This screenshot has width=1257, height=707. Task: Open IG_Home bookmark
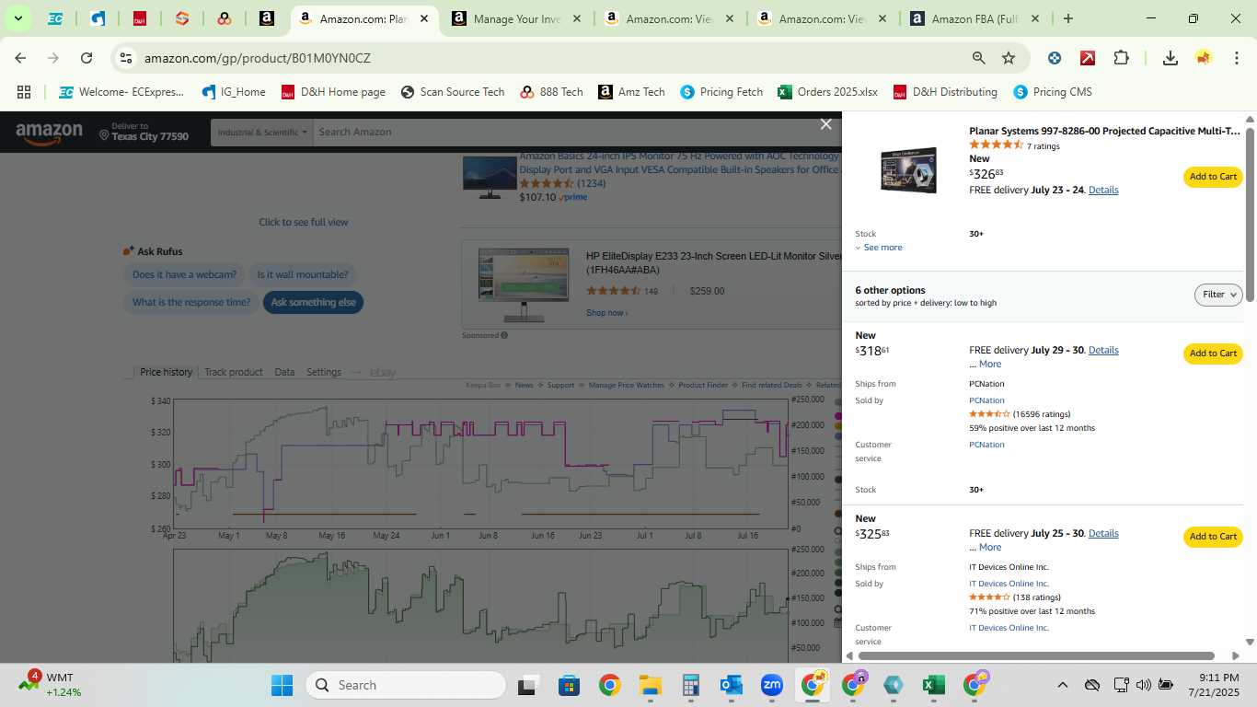click(x=234, y=92)
